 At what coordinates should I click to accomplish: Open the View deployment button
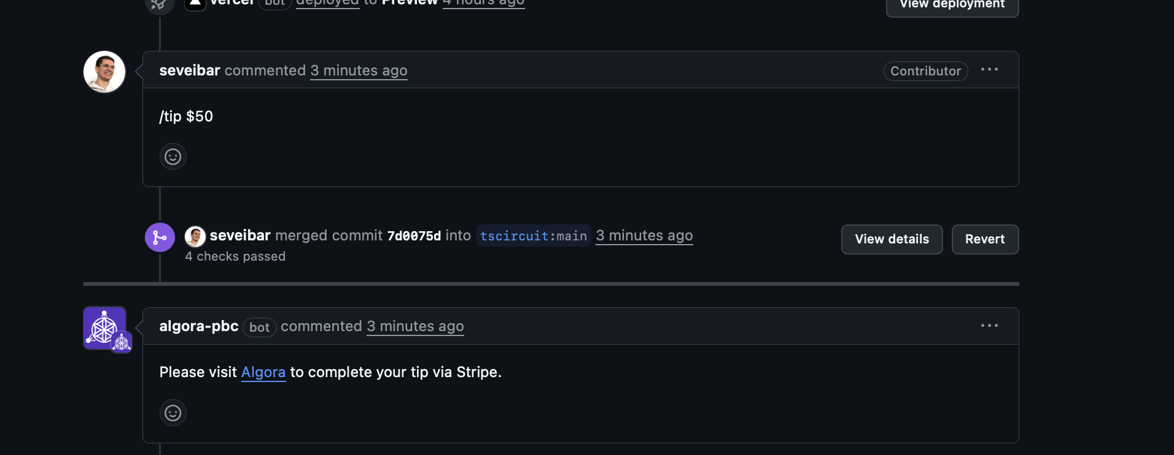pos(952,5)
